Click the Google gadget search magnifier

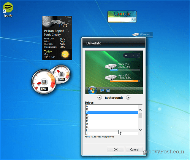134,19
